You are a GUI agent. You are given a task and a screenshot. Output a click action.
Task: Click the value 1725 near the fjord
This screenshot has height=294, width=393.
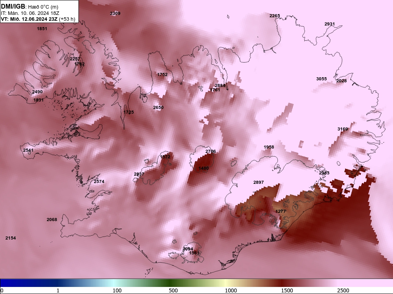[129, 112]
